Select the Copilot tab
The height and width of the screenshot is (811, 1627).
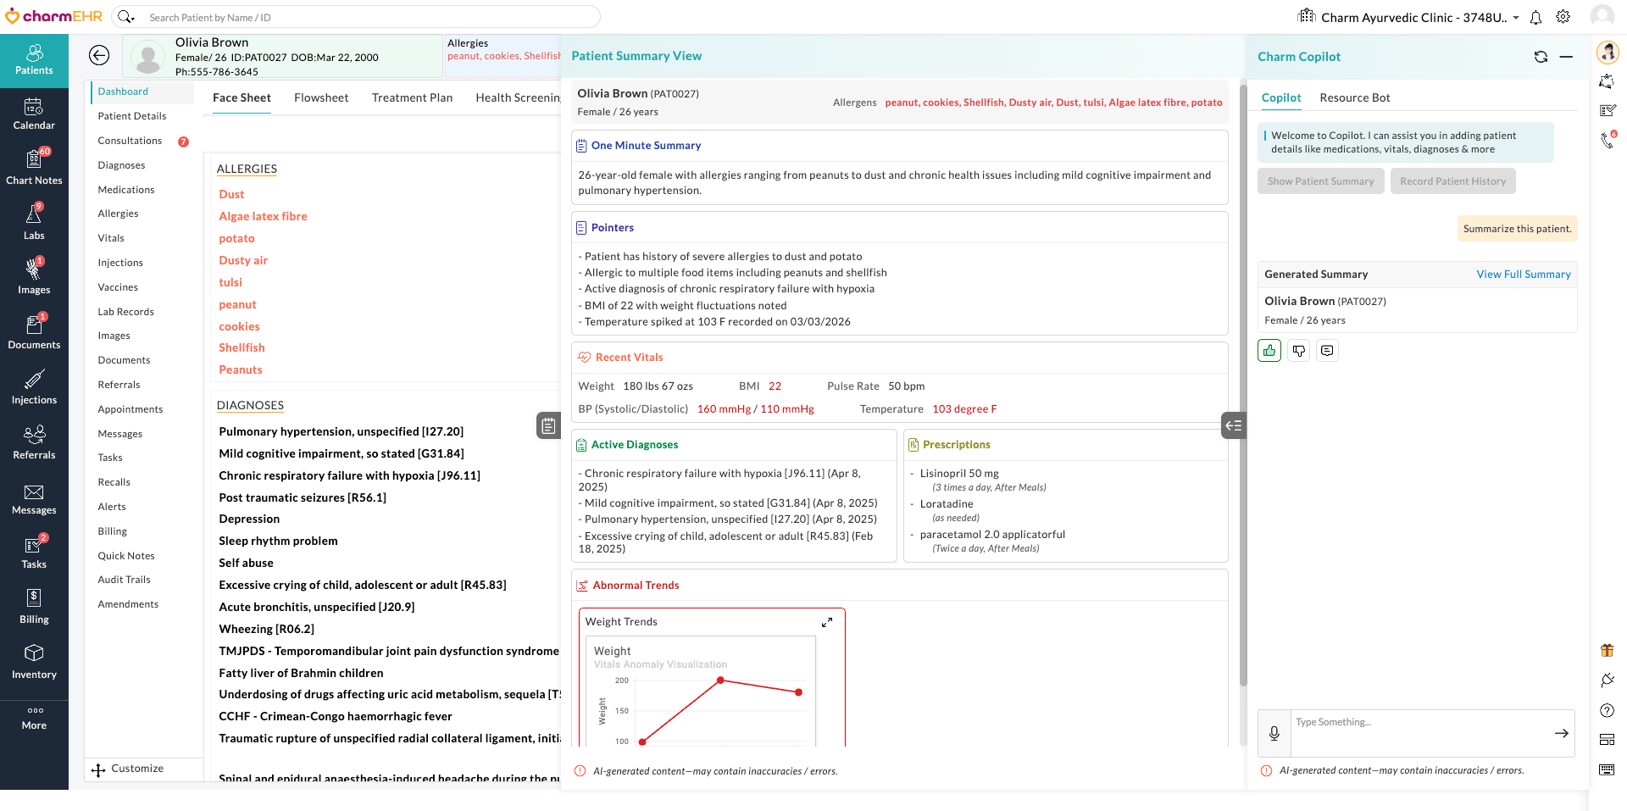pos(1280,98)
